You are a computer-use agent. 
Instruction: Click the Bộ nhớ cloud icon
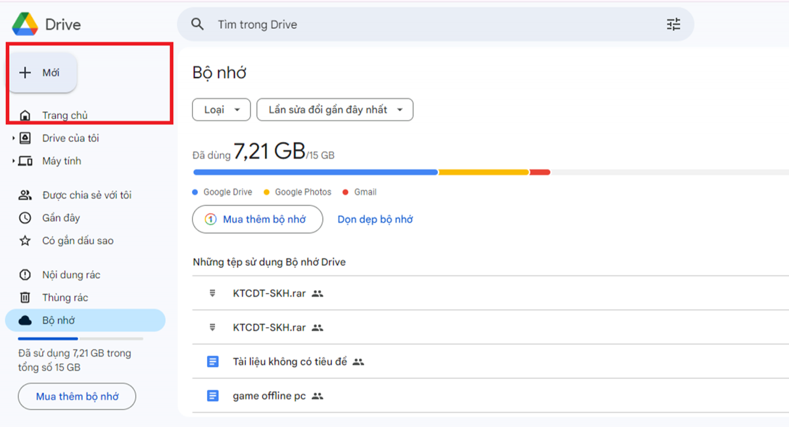pos(25,321)
